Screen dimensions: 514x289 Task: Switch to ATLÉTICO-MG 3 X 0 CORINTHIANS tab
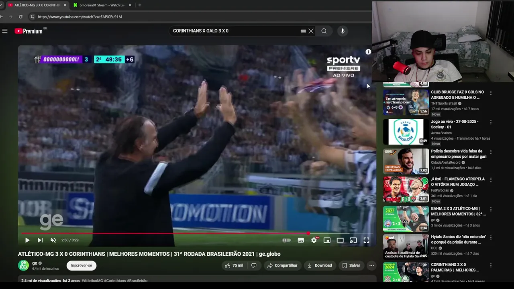[x=37, y=5]
